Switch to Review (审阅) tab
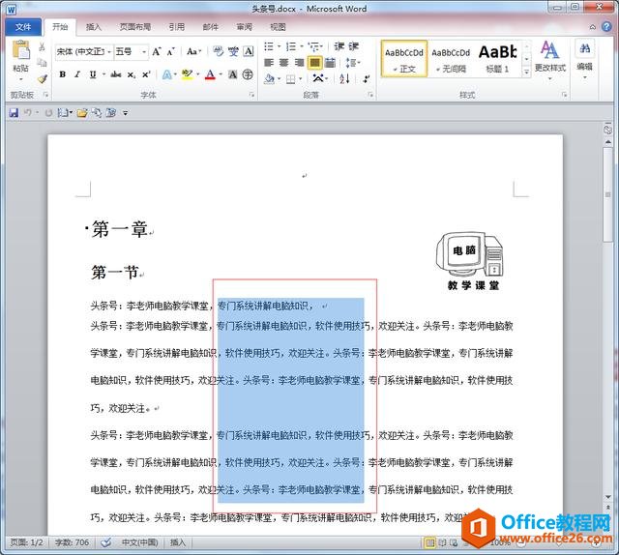This screenshot has height=555, width=619. (x=244, y=27)
